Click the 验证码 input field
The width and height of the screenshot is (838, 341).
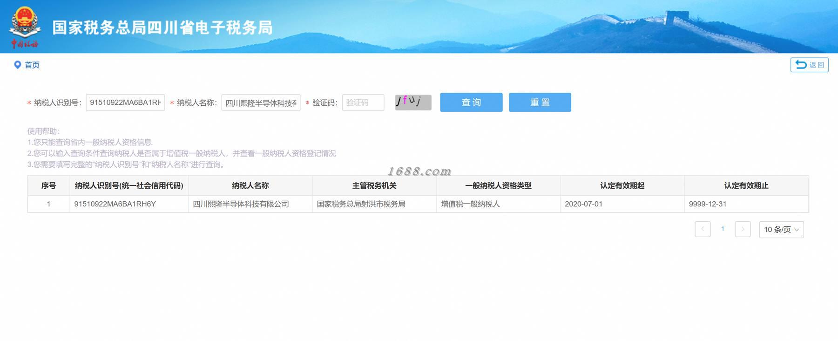[363, 102]
